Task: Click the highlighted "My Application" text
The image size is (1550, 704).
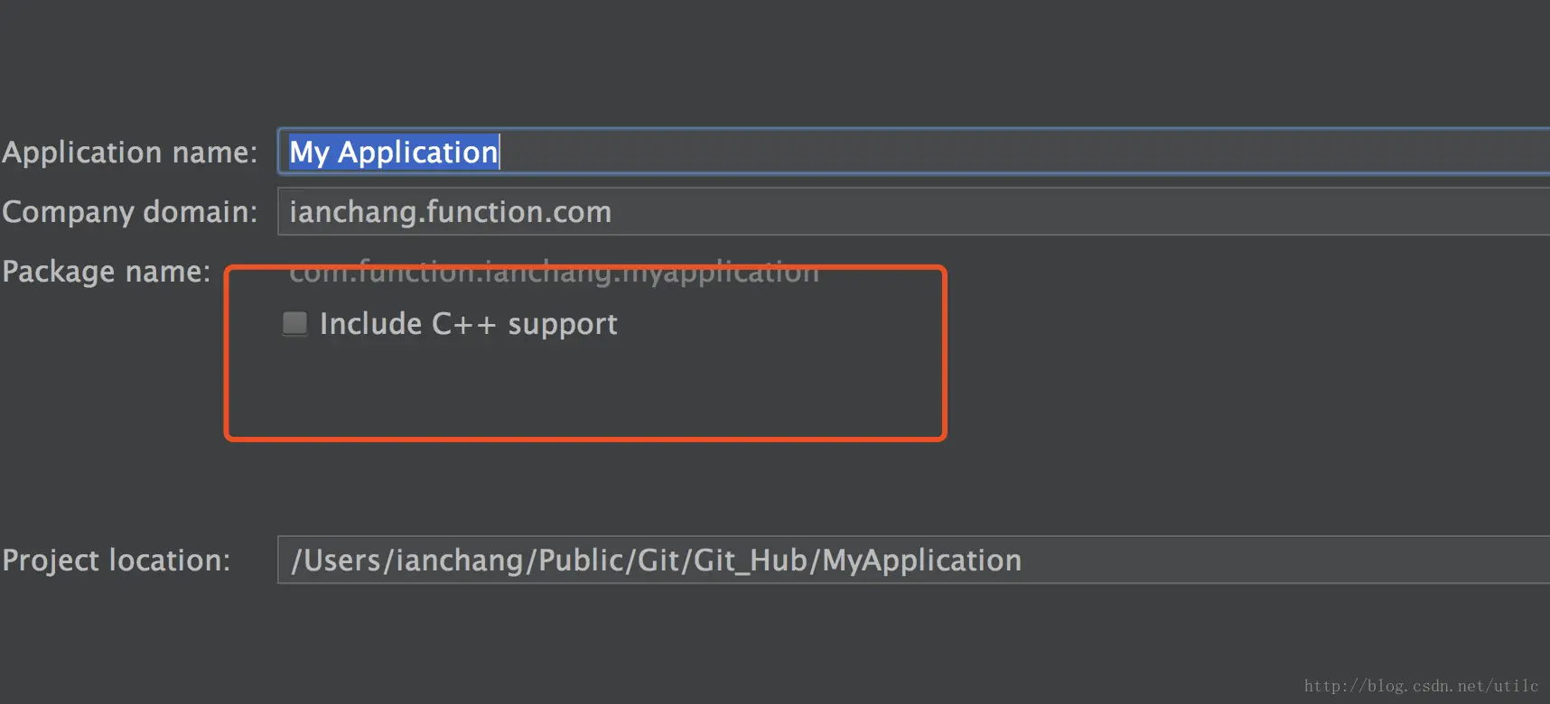Action: coord(394,152)
